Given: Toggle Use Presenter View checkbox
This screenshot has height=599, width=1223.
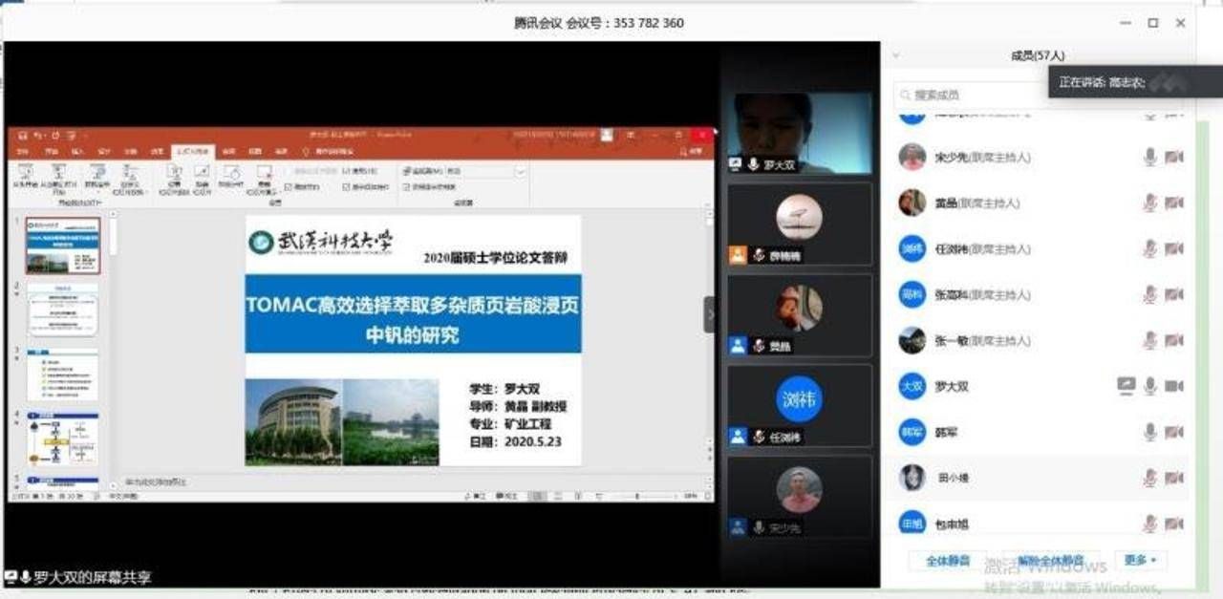Looking at the screenshot, I should point(407,186).
